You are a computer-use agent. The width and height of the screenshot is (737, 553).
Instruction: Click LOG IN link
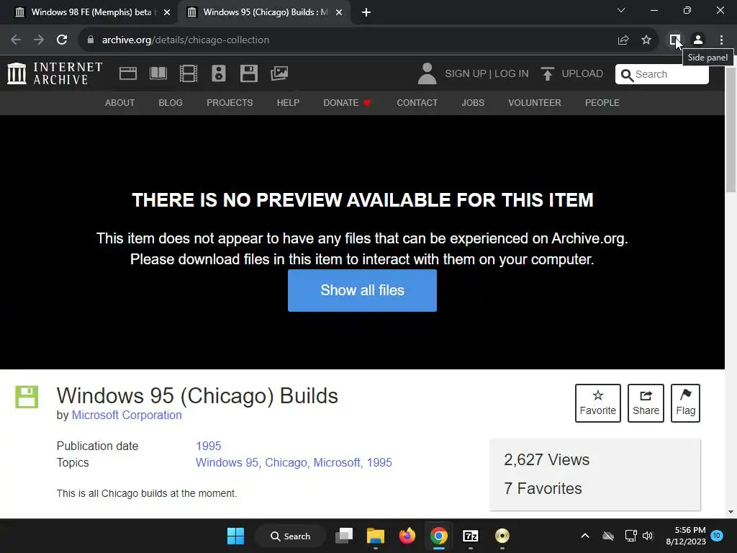tap(512, 74)
